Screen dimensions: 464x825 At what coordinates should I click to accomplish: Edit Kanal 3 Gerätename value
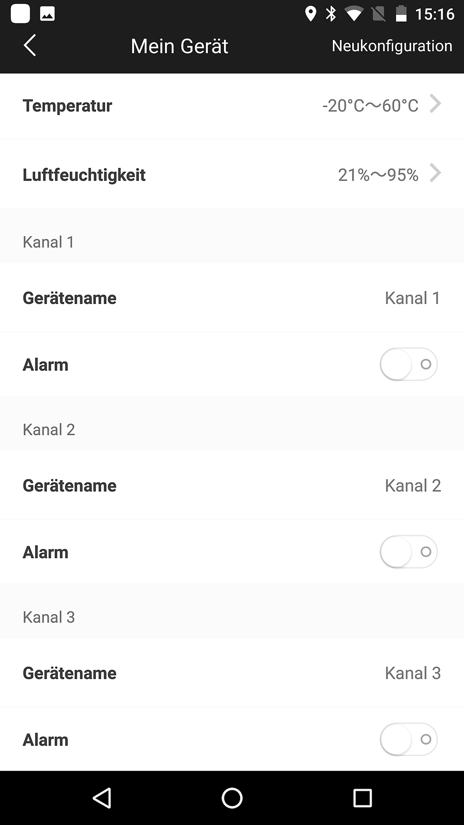(412, 673)
